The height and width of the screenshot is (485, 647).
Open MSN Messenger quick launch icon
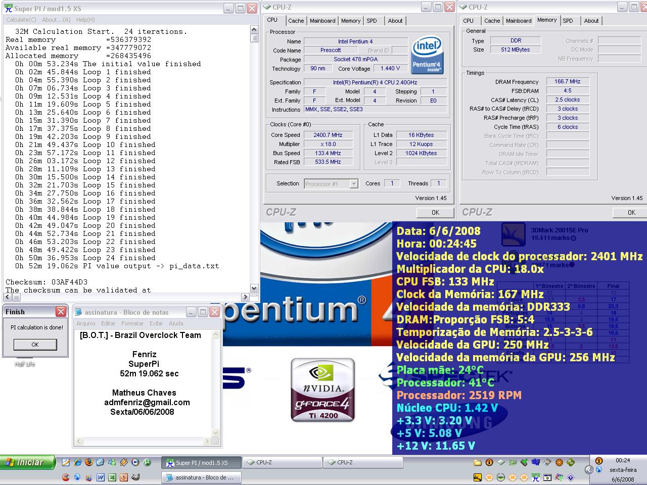tap(112, 462)
